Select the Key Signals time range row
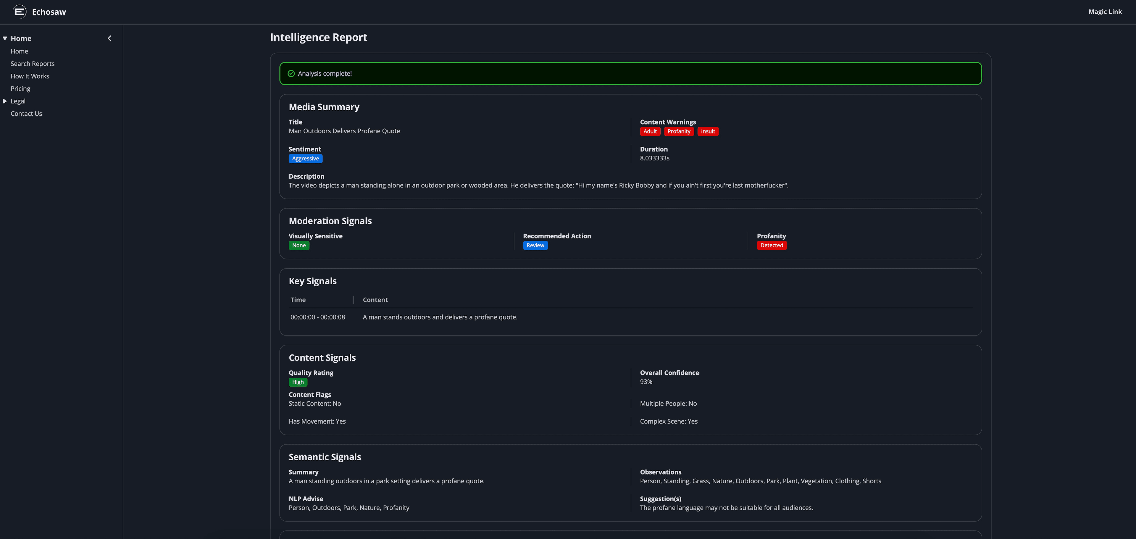The height and width of the screenshot is (539, 1136). point(317,317)
